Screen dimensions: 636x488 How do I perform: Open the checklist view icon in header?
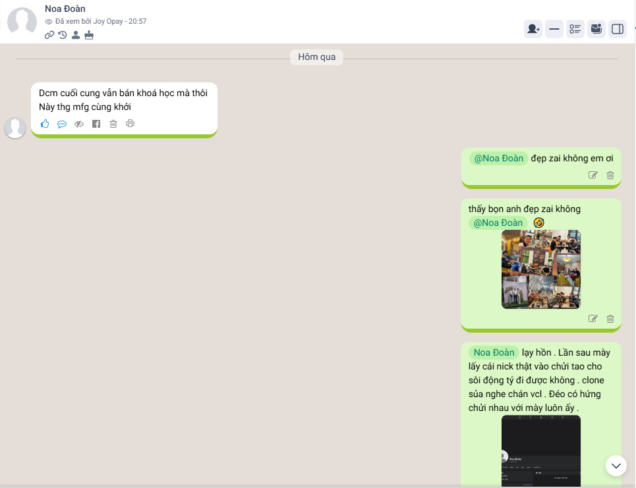coord(575,29)
